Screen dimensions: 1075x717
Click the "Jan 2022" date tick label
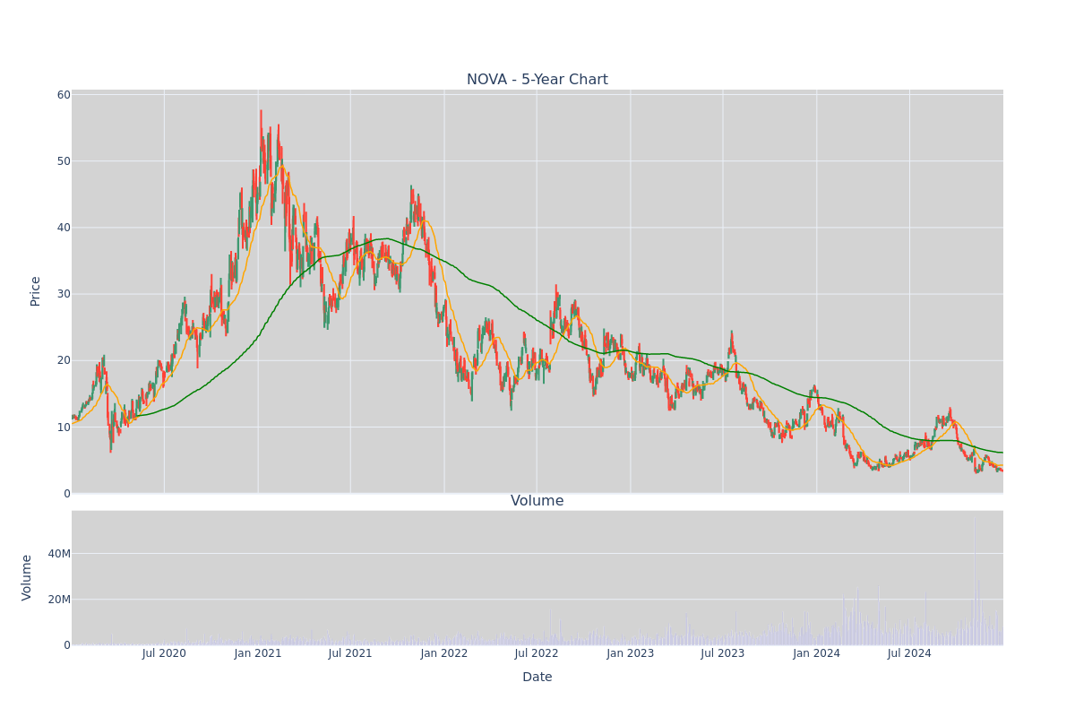coord(444,653)
